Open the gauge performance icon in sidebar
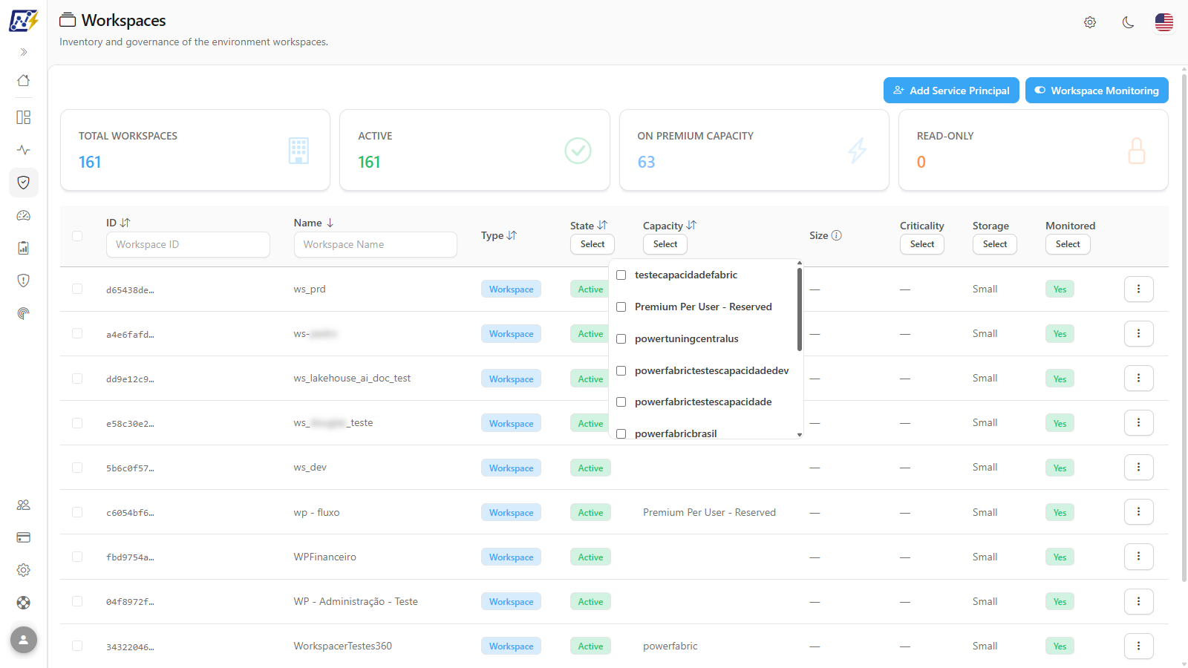 click(24, 215)
